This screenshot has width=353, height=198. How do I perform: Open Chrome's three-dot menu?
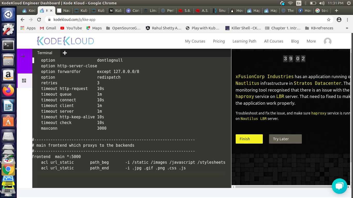click(347, 20)
